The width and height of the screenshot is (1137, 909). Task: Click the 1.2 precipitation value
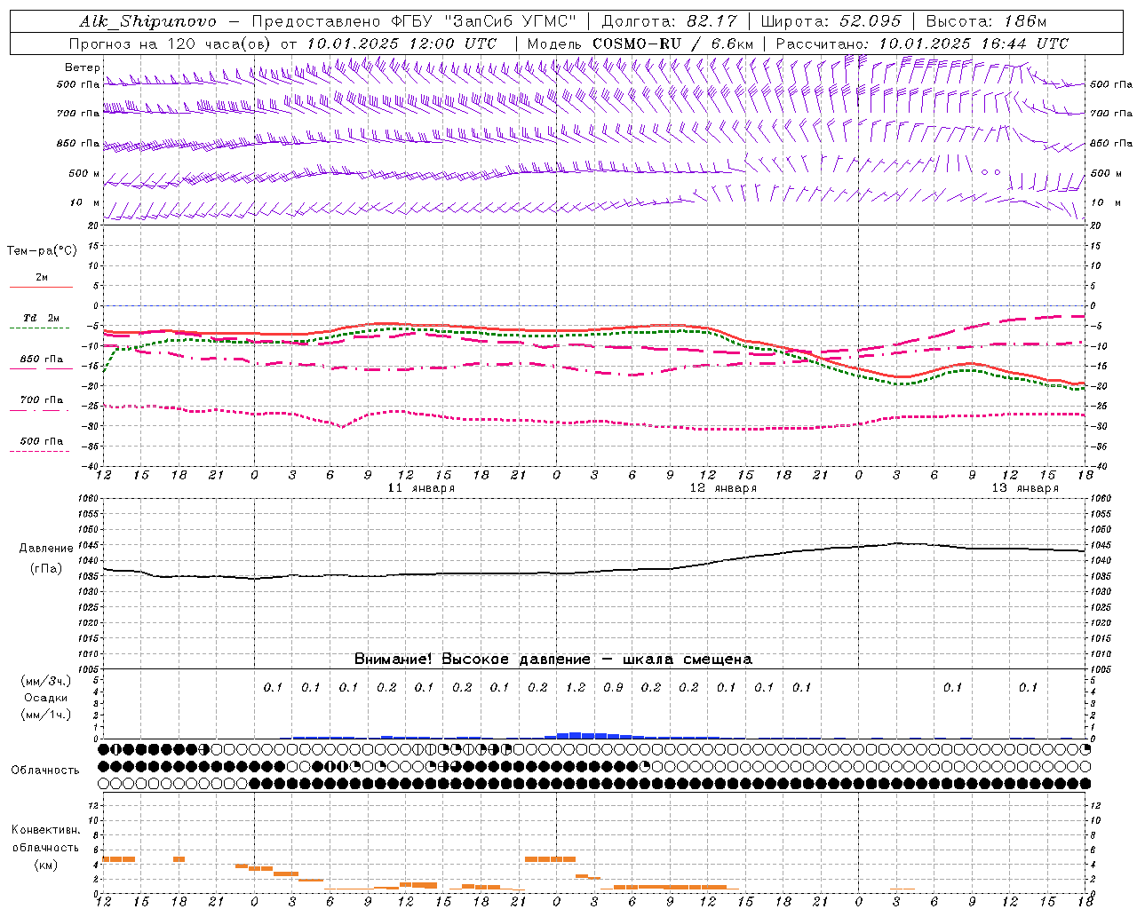(x=576, y=687)
